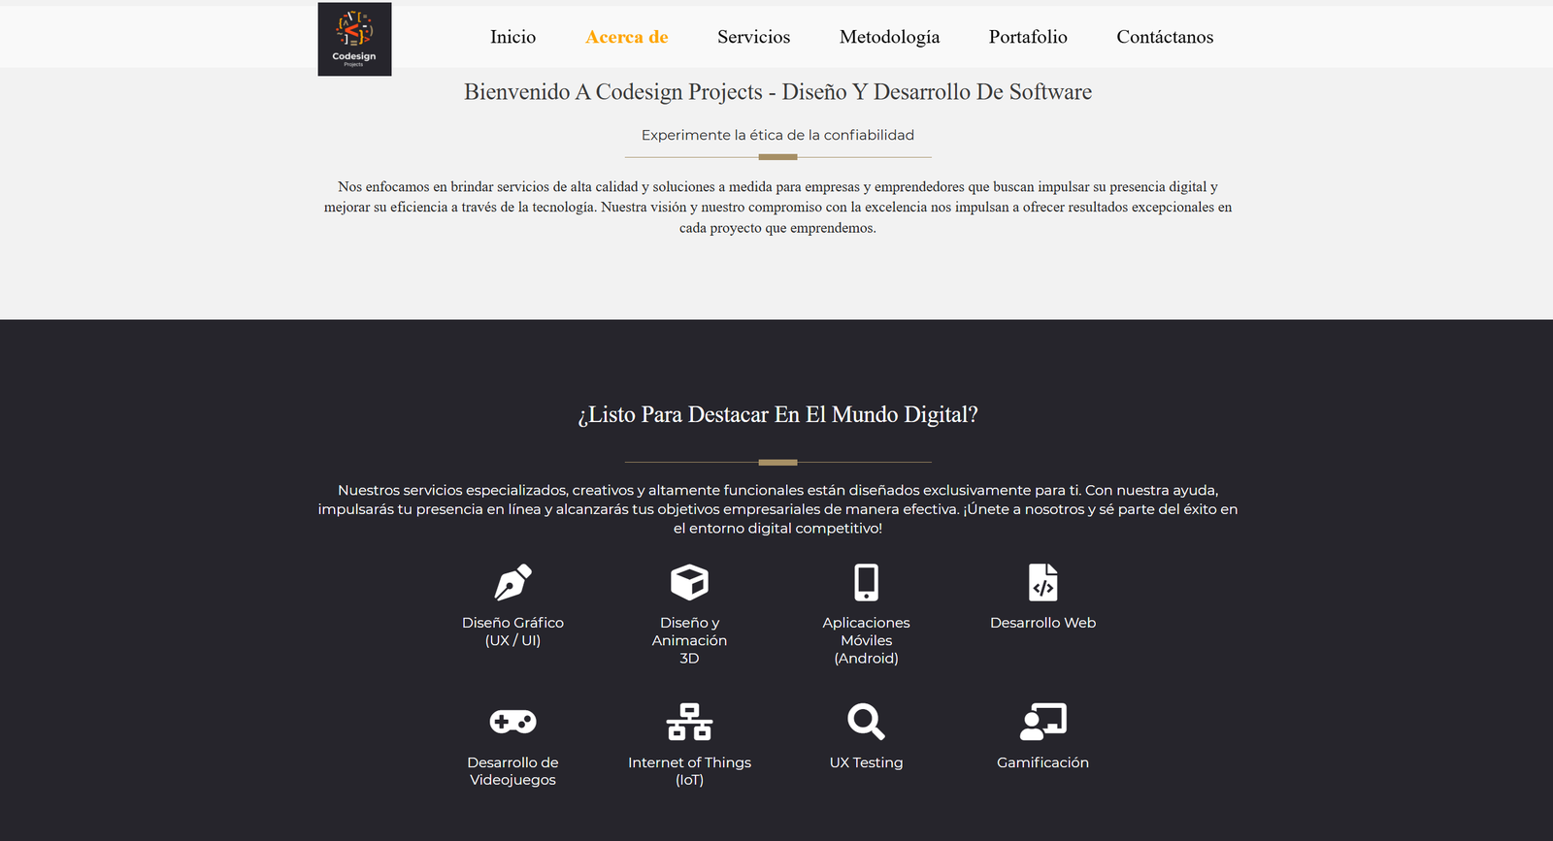
Task: Click the magnifier UX Testing icon
Action: tap(867, 722)
